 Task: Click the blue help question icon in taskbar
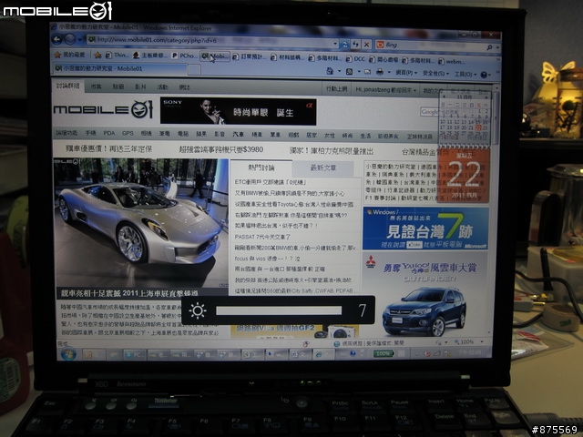pos(353,354)
